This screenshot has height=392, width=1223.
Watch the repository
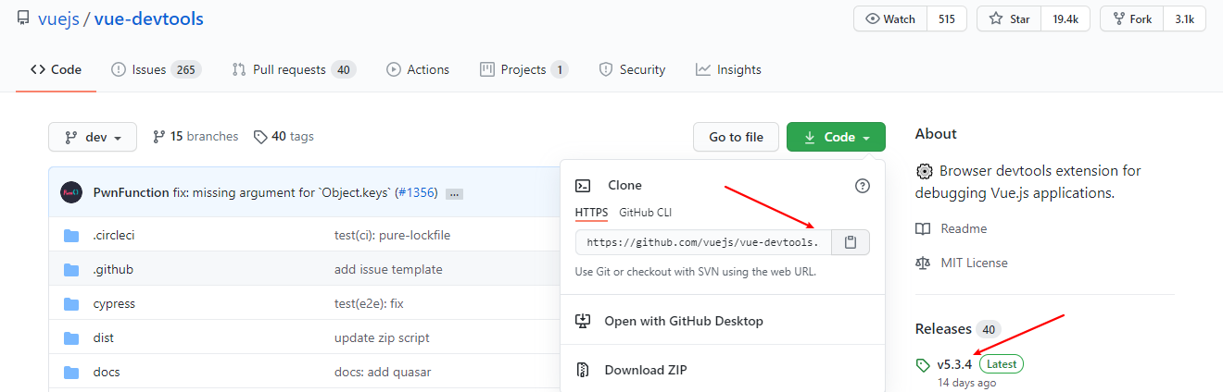pyautogui.click(x=890, y=18)
